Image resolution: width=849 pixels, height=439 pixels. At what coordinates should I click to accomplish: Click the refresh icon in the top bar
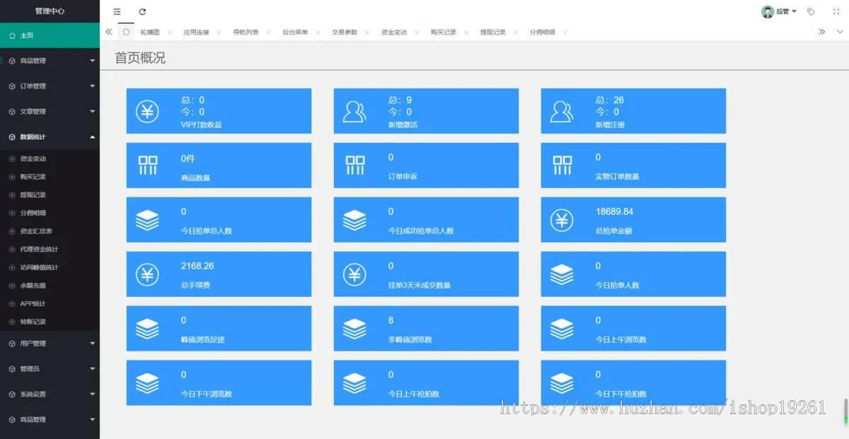coord(142,11)
